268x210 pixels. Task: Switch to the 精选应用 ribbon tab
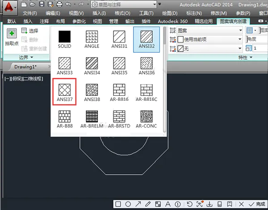[204, 21]
